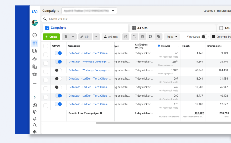Click the tag label icon in toolbar
Screen dimensions: 231x143
159,37
